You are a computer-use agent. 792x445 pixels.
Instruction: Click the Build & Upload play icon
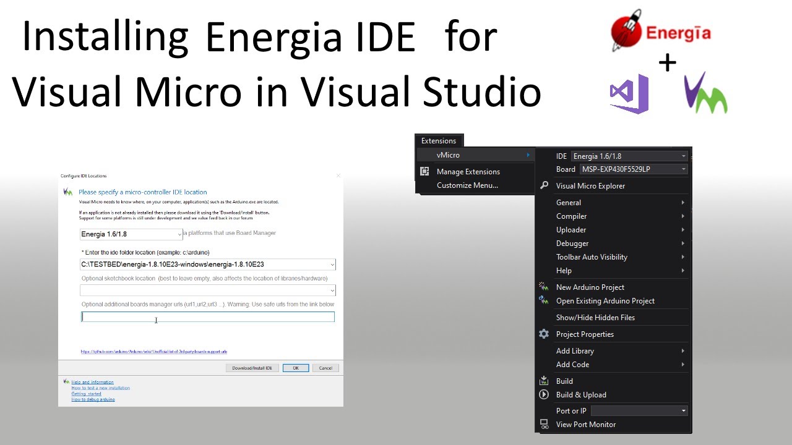[x=544, y=394]
